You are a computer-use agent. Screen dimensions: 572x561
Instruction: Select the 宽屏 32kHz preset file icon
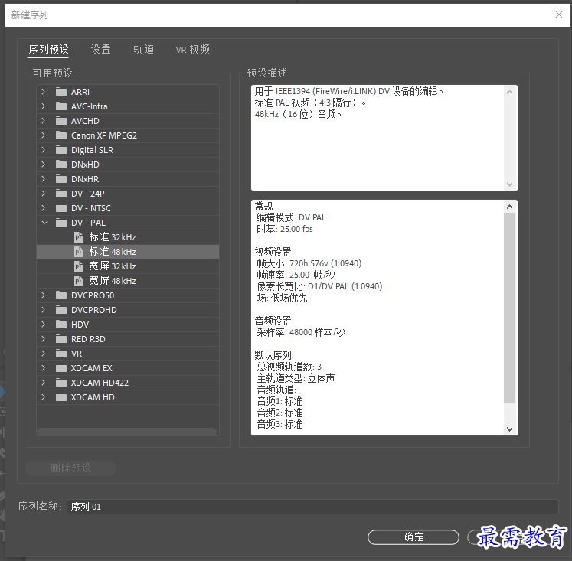[78, 266]
